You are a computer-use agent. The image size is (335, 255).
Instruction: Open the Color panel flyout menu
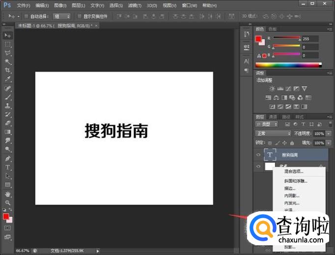[330, 29]
